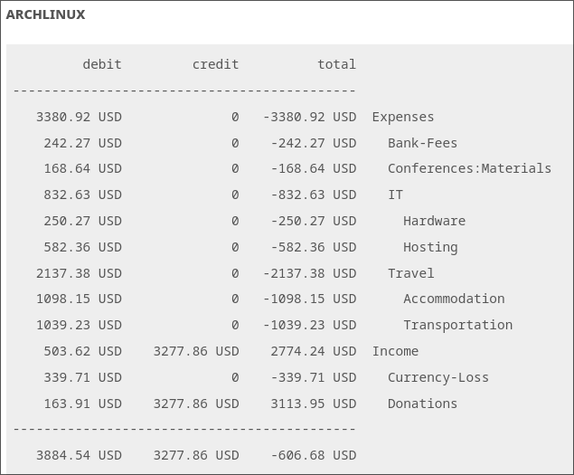Click the Donations row 3277.86 USD credit
574x475 pixels.
pyautogui.click(x=196, y=404)
